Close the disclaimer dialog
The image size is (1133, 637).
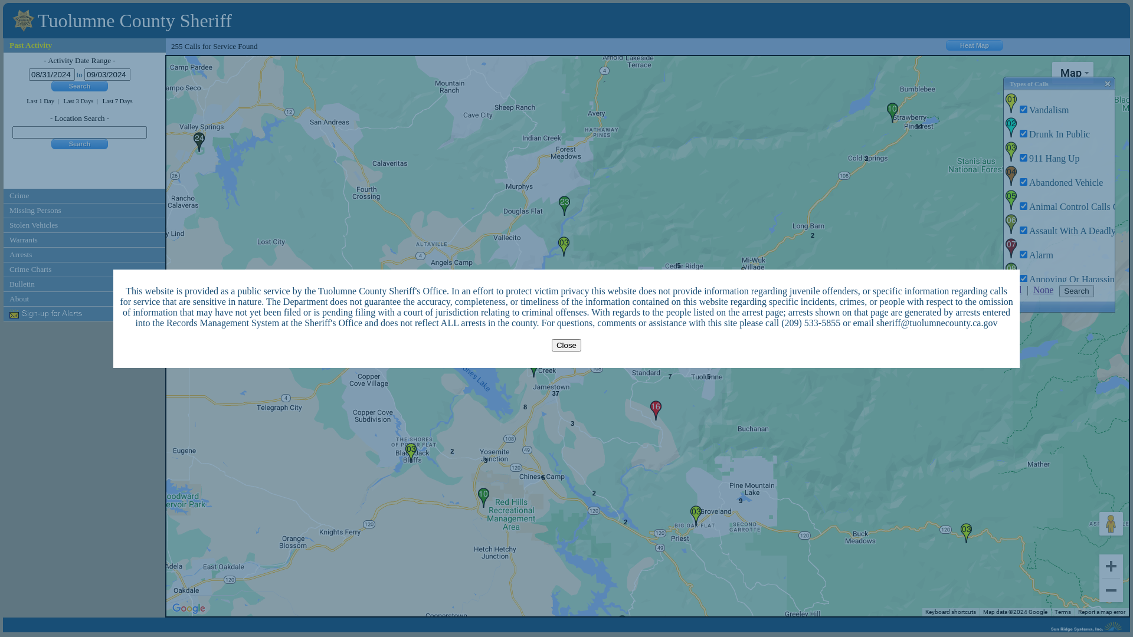566,345
